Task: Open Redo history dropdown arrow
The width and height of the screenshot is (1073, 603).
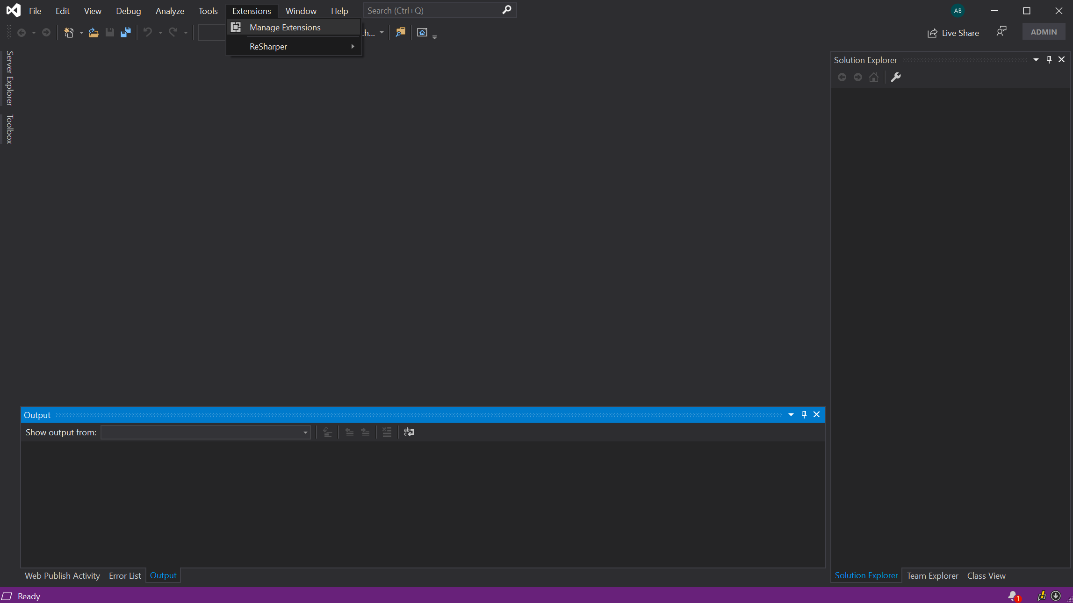Action: (x=186, y=33)
